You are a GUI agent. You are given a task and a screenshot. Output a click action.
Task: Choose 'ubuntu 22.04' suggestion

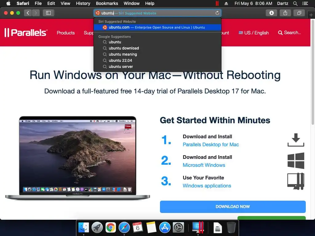[157, 61]
